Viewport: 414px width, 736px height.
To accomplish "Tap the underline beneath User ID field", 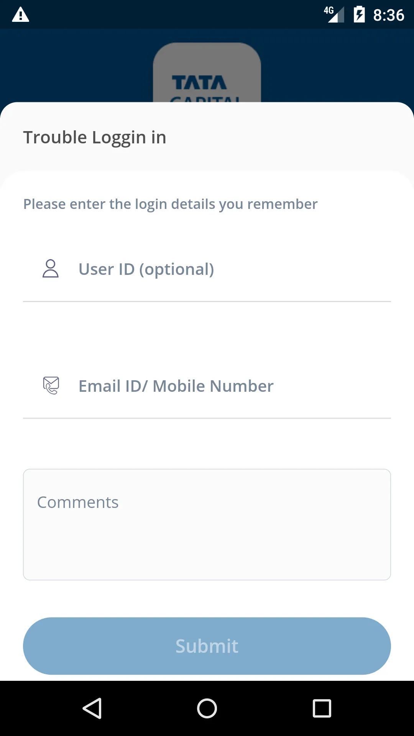I will click(207, 302).
